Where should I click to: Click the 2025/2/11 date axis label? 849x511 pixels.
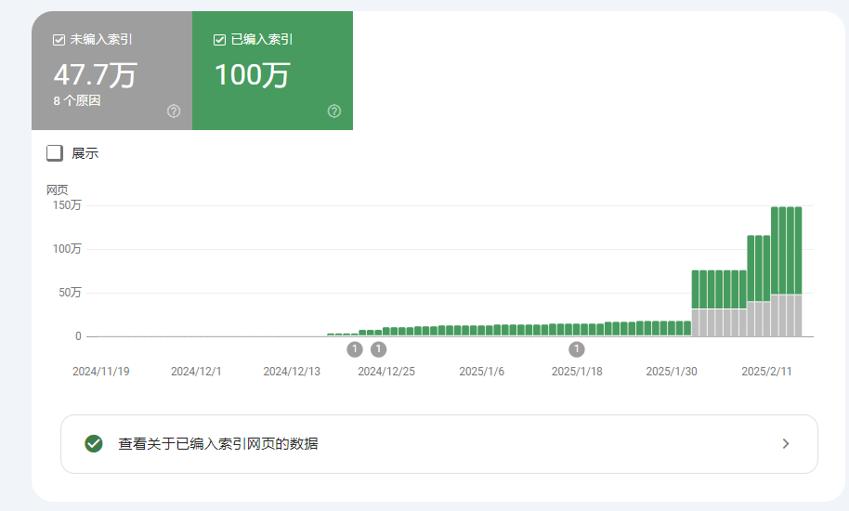[x=766, y=372]
